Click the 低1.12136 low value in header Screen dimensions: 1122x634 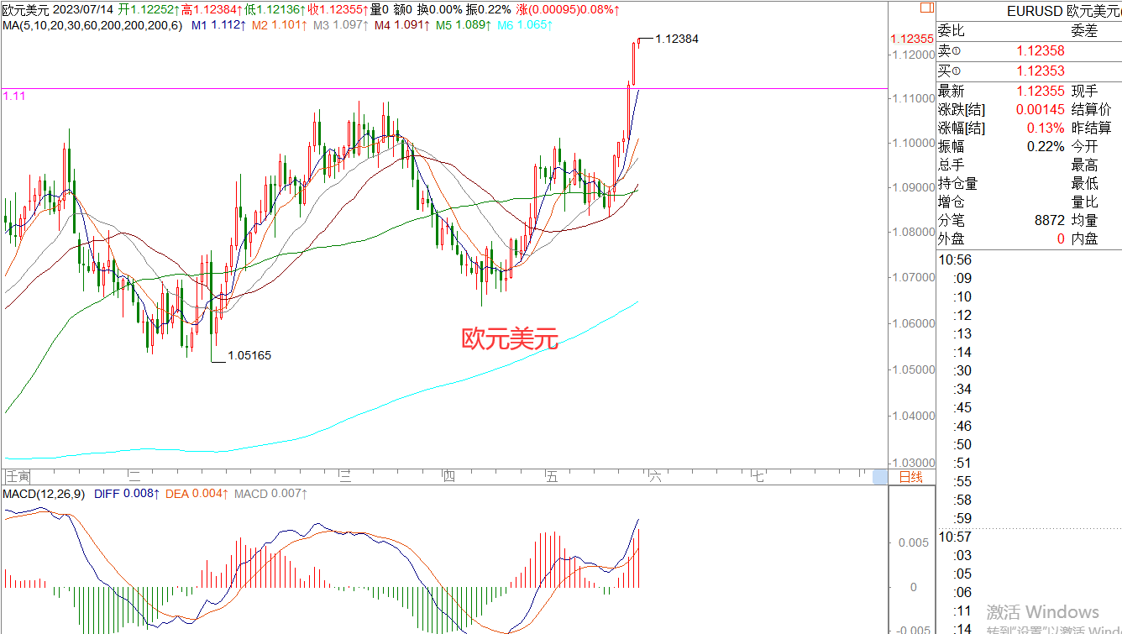275,9
